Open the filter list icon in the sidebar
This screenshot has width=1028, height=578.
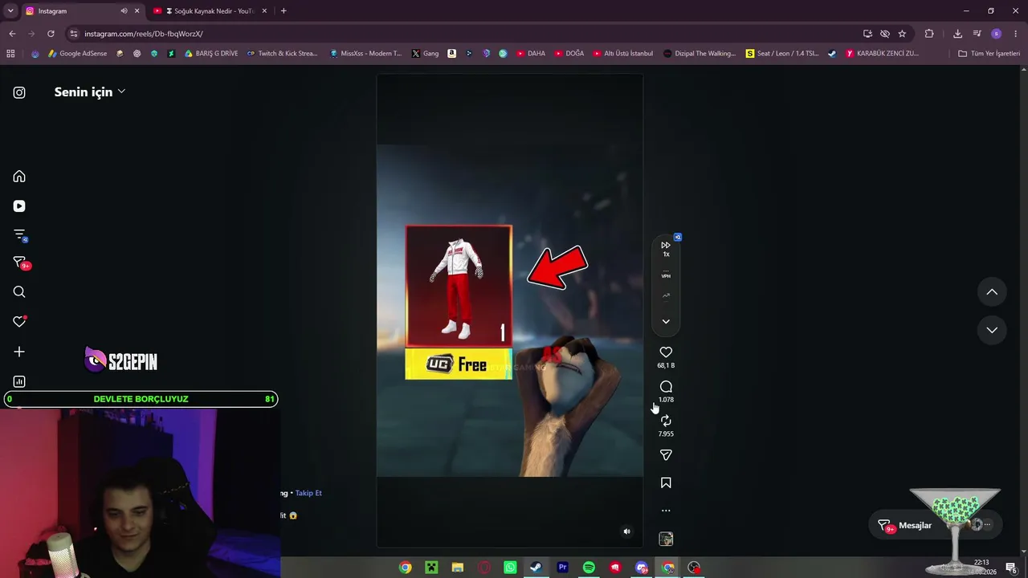point(20,235)
